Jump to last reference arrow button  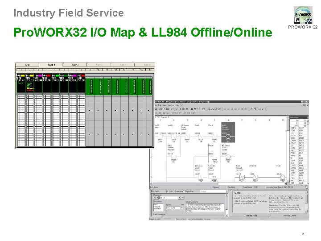[x=183, y=198]
